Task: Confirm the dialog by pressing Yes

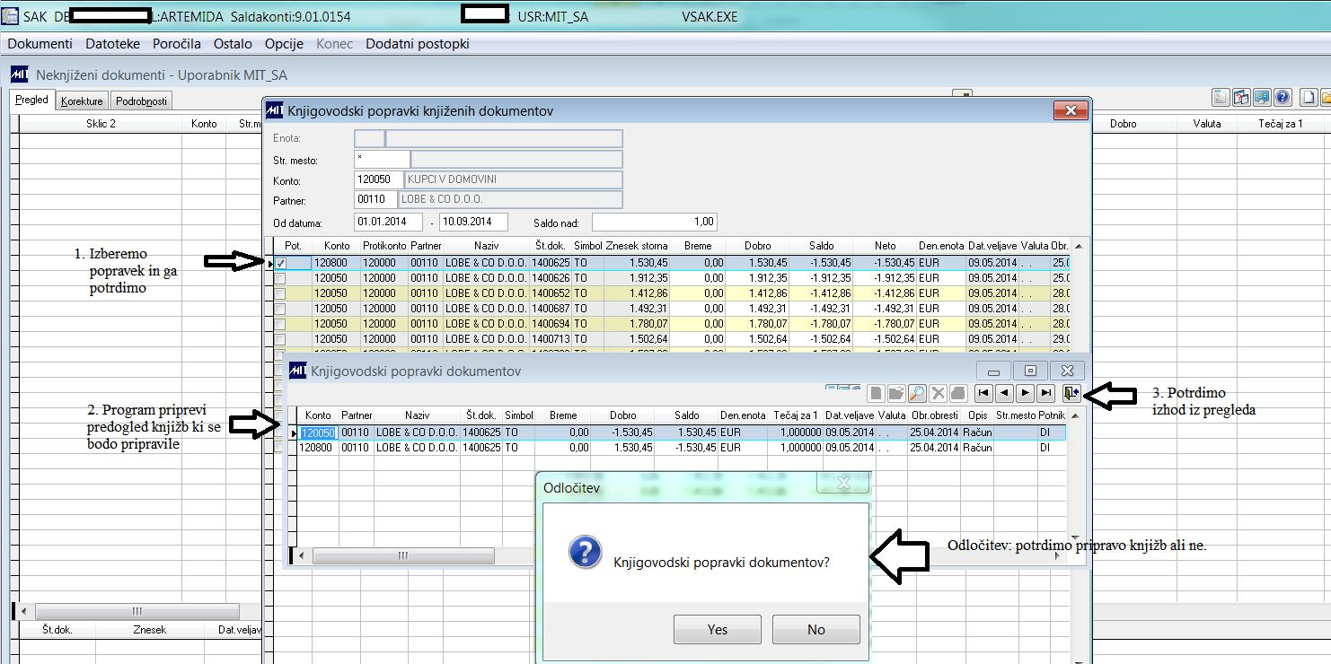Action: pos(717,629)
